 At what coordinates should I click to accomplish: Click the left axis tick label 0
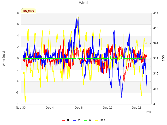click(x=18, y=58)
